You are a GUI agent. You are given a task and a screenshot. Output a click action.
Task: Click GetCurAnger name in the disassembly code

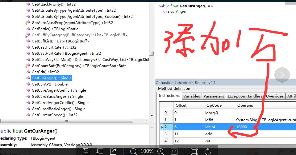pyautogui.click(x=192, y=6)
